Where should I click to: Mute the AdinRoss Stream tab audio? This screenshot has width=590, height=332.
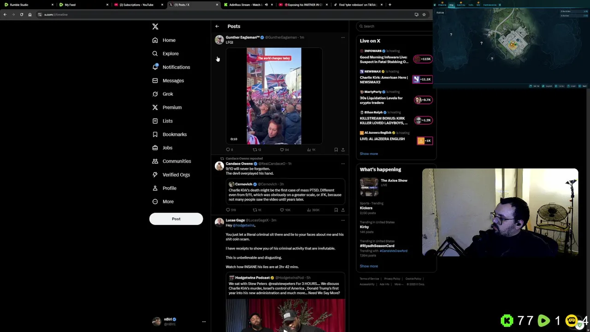click(266, 5)
